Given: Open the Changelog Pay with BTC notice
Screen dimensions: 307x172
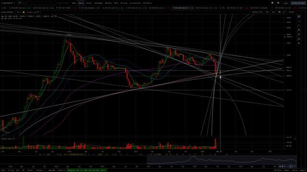Looking at the screenshot, I should [x=87, y=170].
